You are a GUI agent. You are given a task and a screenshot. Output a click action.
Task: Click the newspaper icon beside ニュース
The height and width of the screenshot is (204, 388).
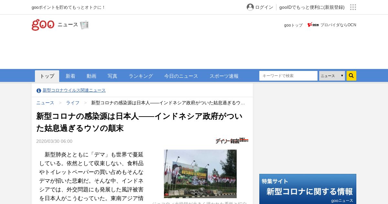click(x=84, y=25)
